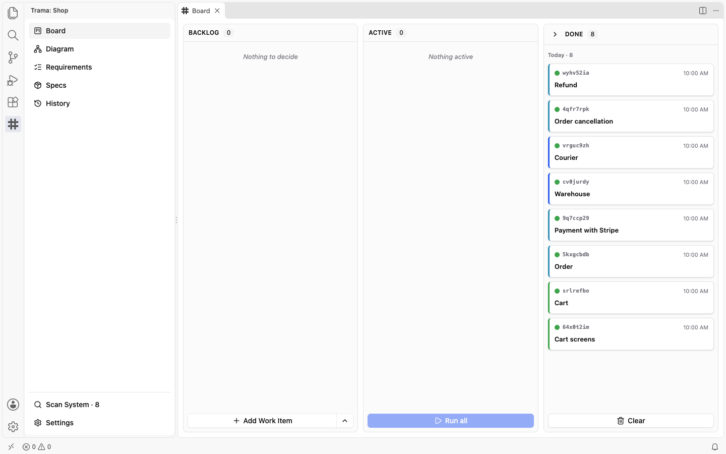Click the split editor icon
Viewport: 726px width, 454px height.
[x=703, y=11]
